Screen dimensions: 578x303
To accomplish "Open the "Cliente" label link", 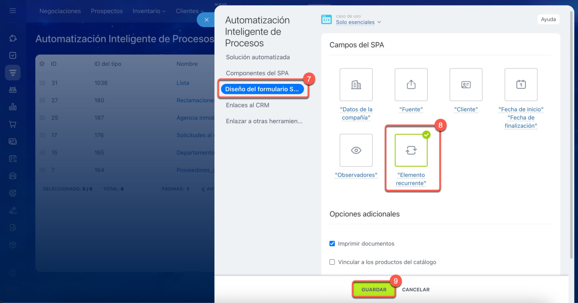I will tap(466, 109).
